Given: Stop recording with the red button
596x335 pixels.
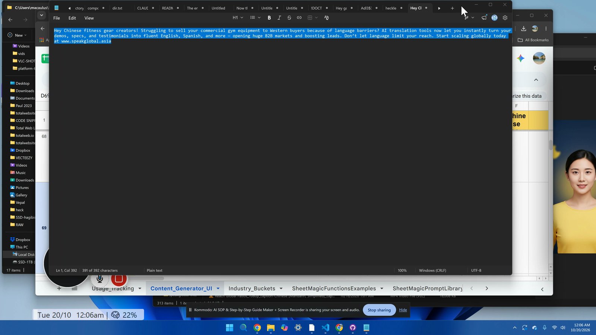Looking at the screenshot, I should click(119, 279).
